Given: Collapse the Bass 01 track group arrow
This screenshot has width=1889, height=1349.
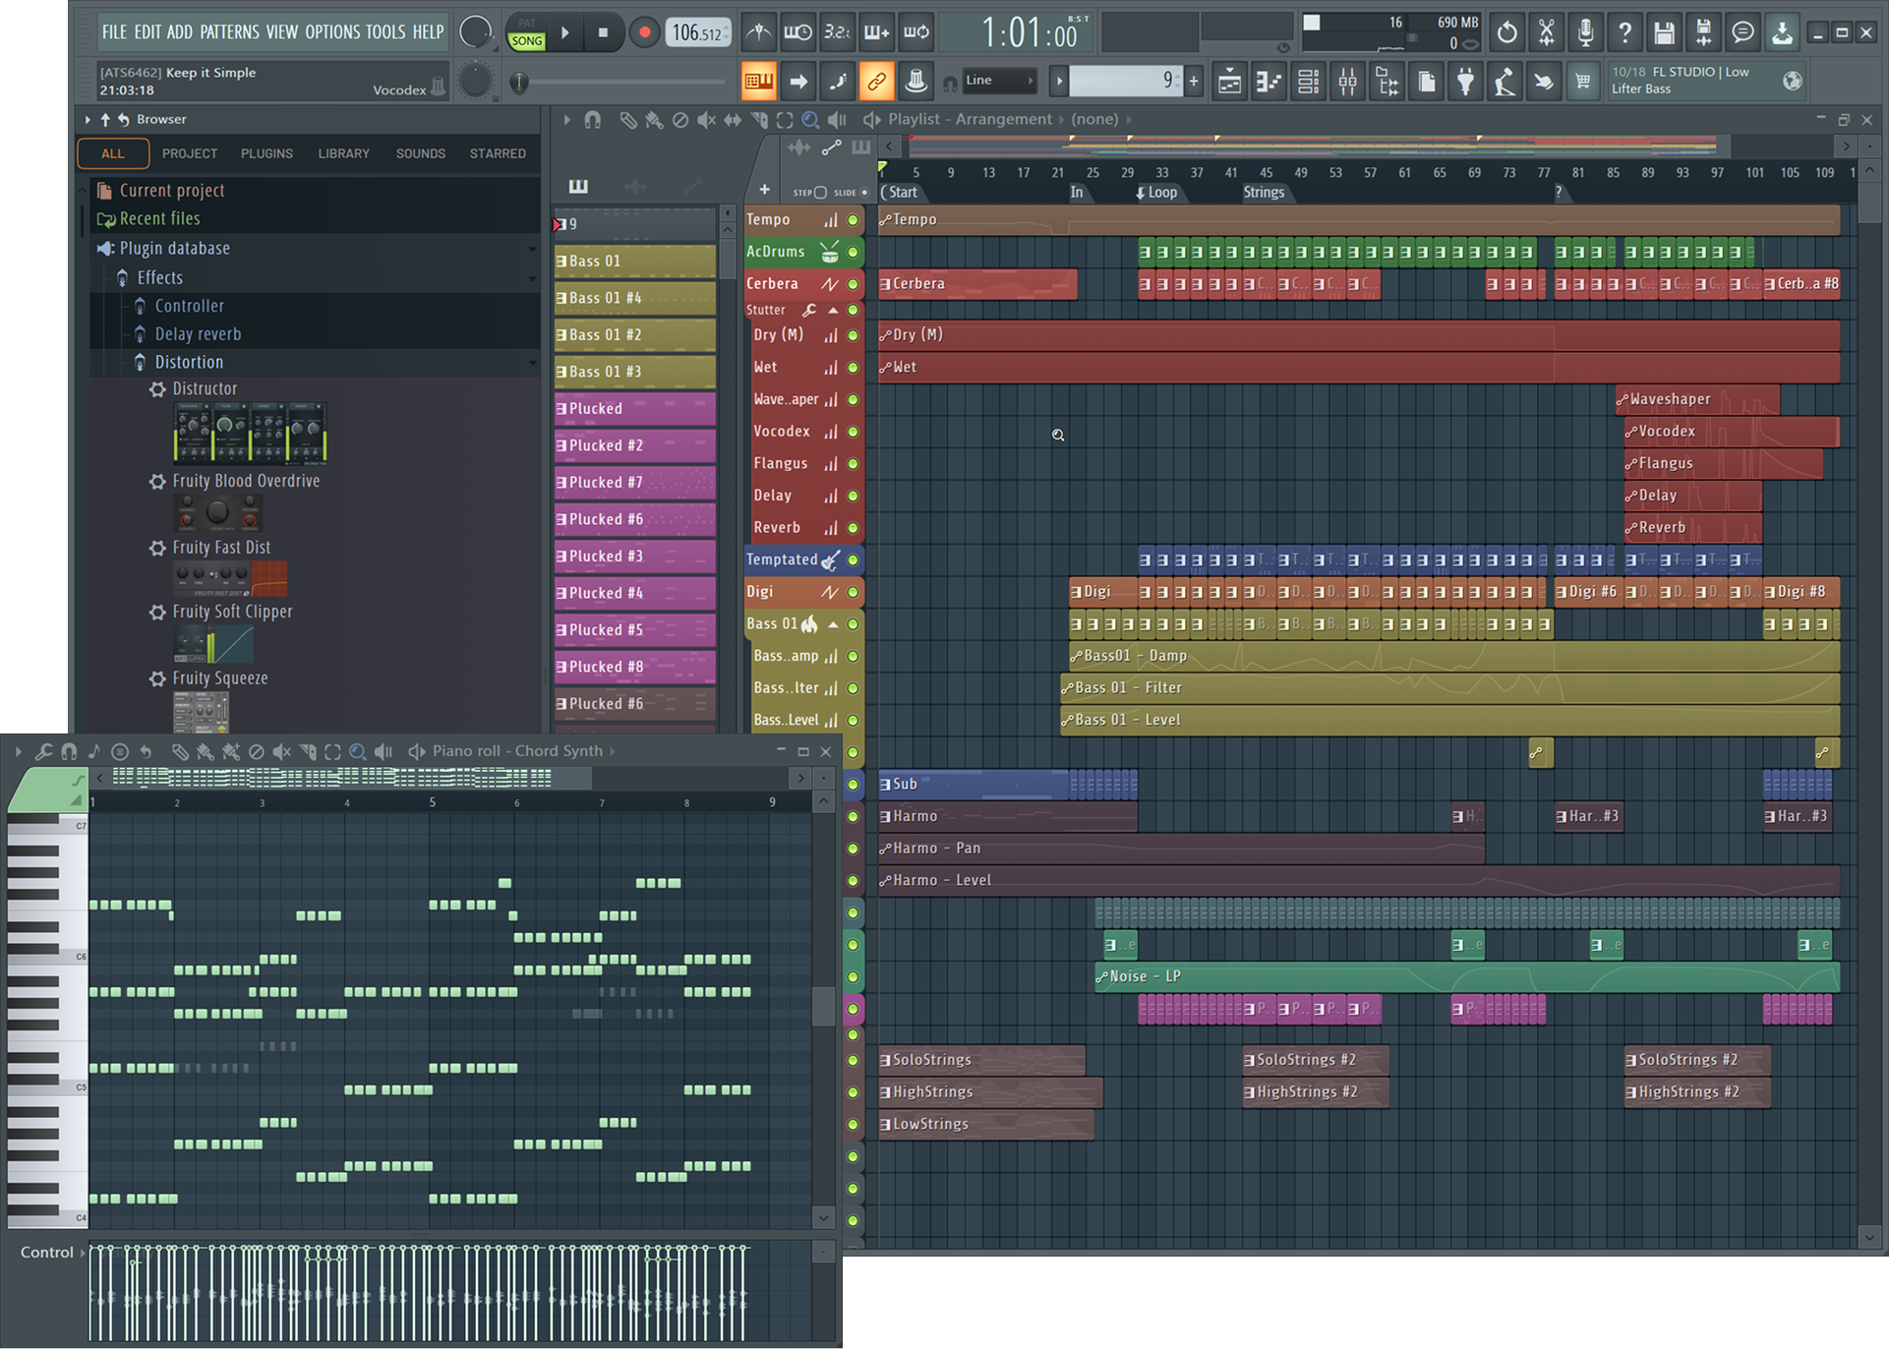Looking at the screenshot, I should coord(833,624).
